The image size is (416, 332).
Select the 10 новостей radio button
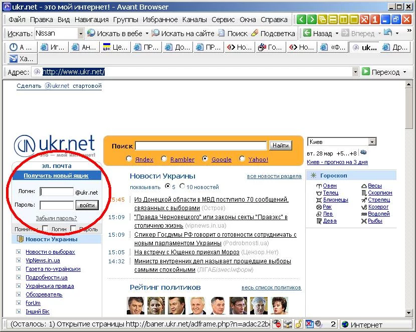182,187
